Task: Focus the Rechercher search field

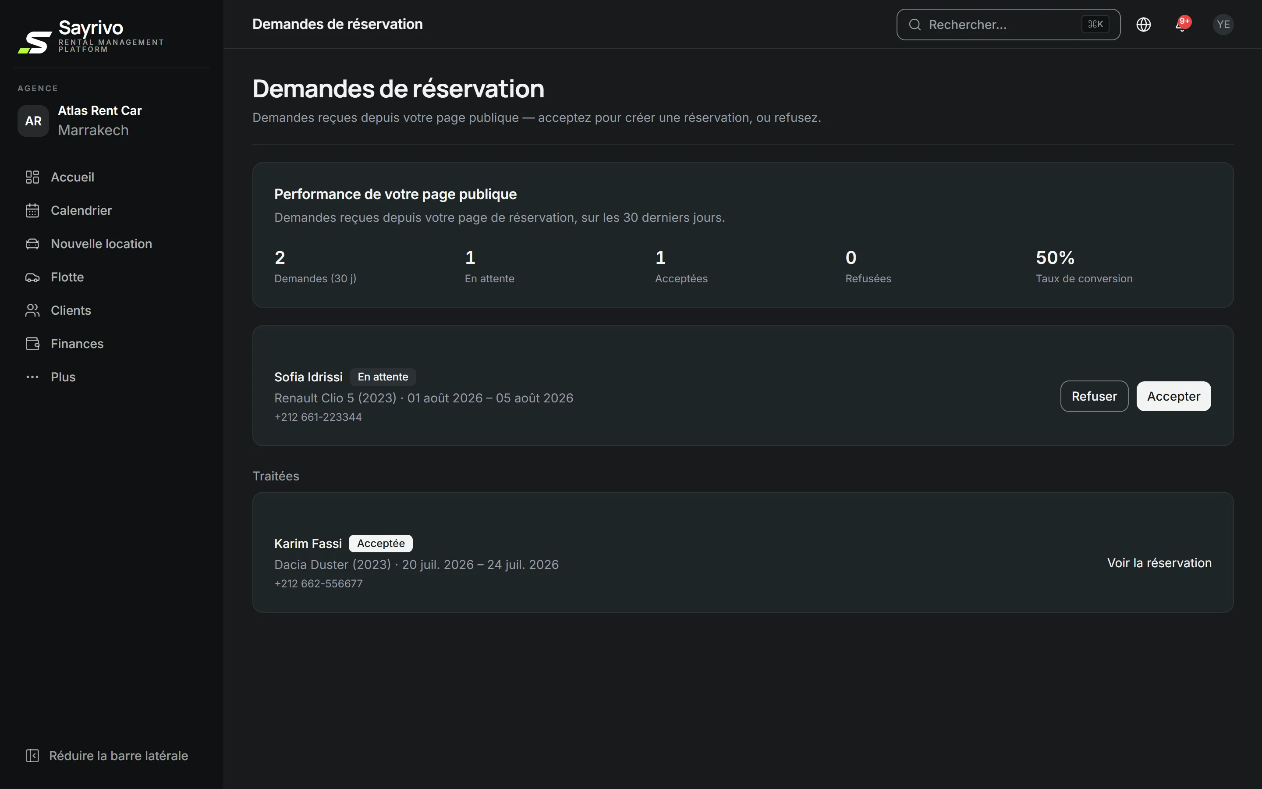Action: pyautogui.click(x=1008, y=25)
